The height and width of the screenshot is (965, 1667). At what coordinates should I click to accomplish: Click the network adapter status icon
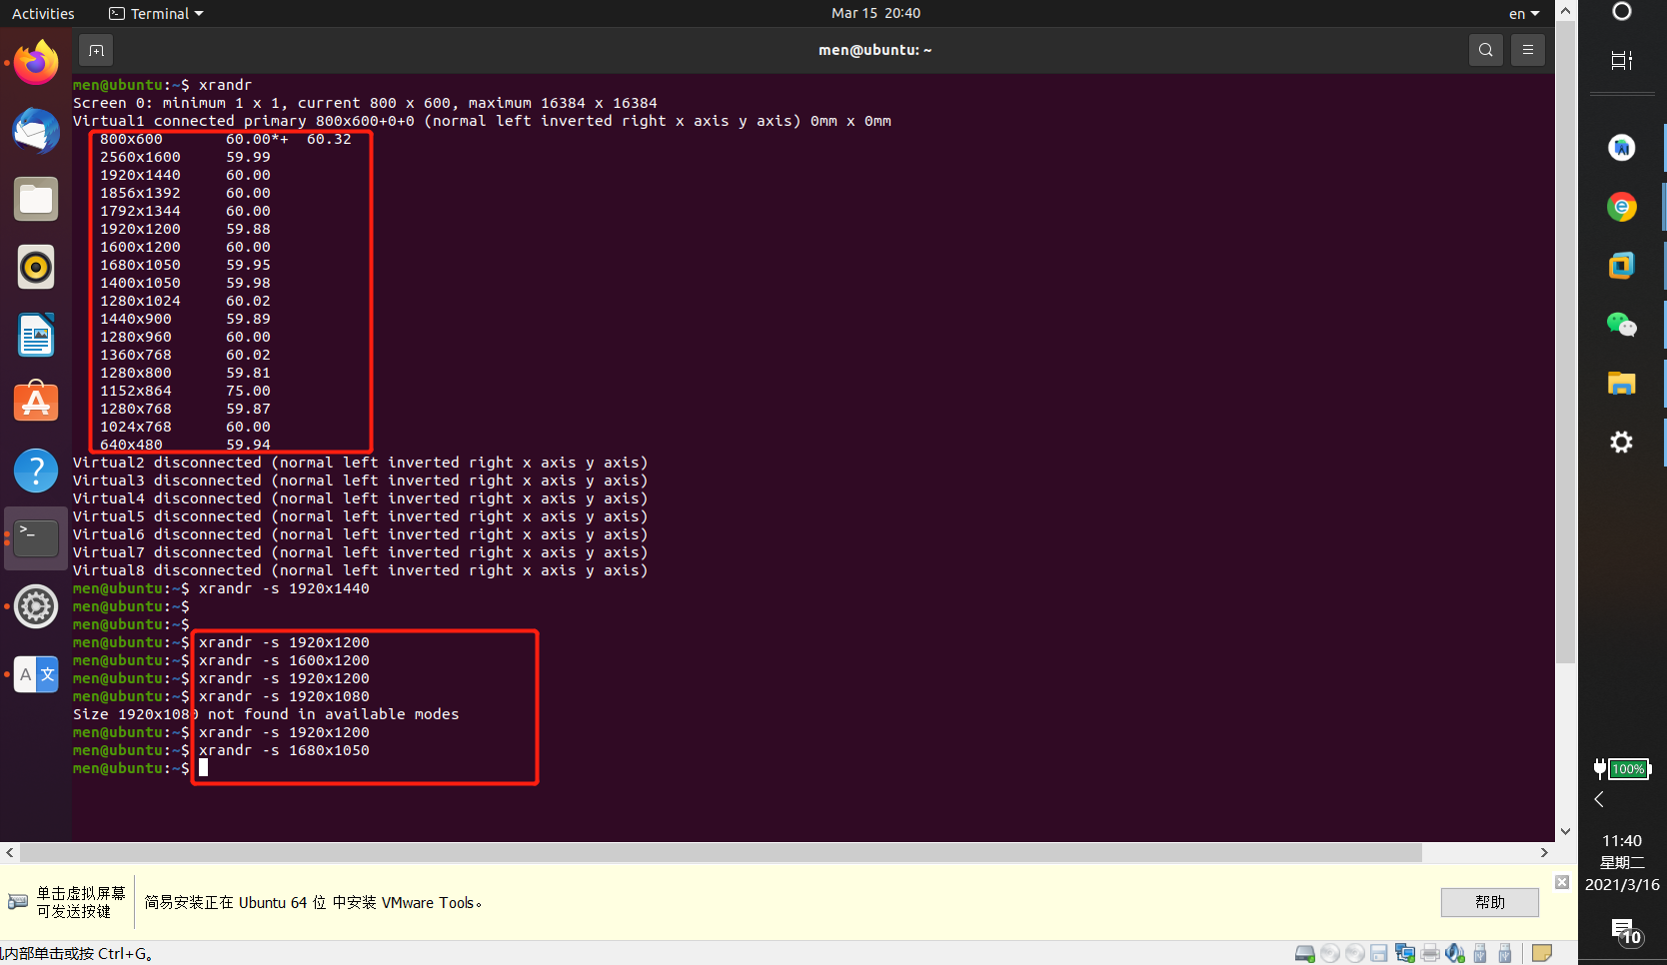(1405, 953)
